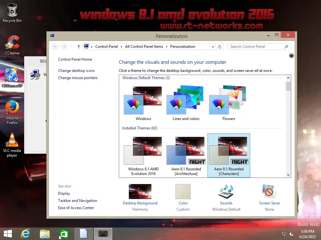Open File Explorer from the taskbar
The width and height of the screenshot is (321, 240).
pos(45,234)
